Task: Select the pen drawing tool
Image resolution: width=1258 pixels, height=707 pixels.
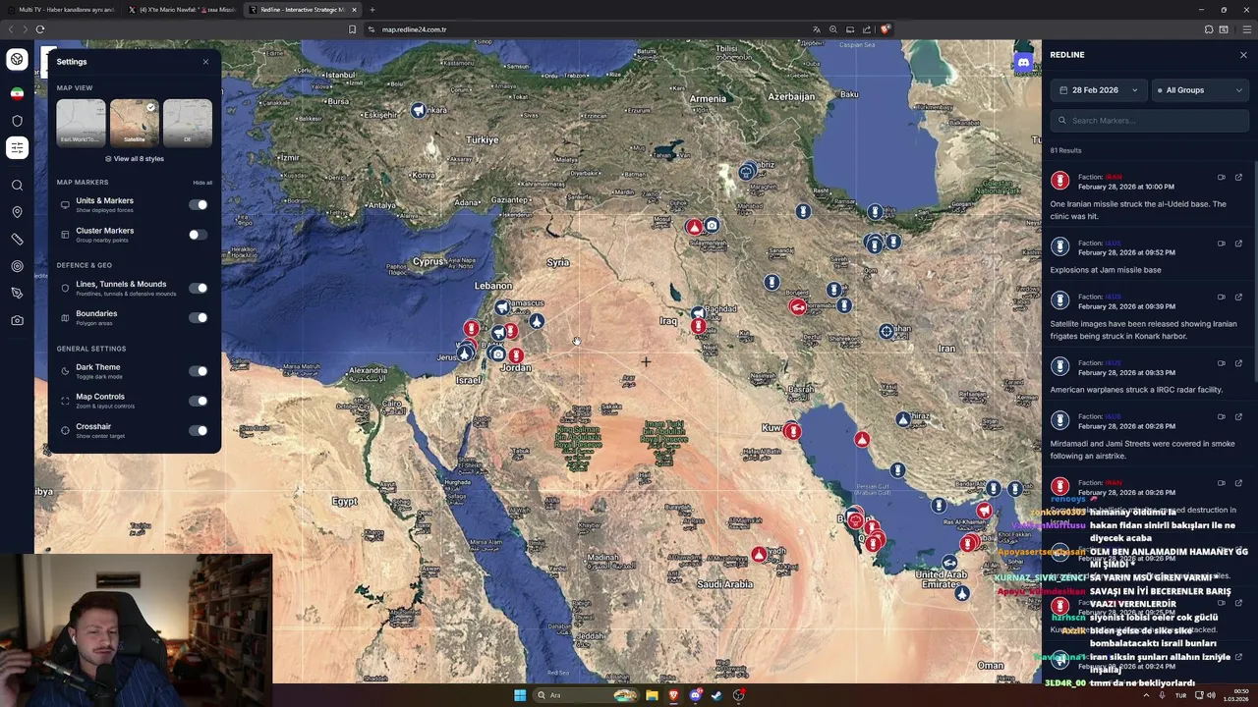Action: point(17,294)
